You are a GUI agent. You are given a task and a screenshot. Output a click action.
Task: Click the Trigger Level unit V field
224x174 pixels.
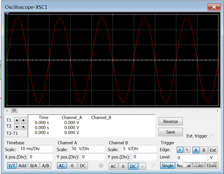point(212,158)
